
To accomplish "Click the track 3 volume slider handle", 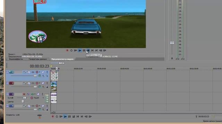I will pos(25,98).
